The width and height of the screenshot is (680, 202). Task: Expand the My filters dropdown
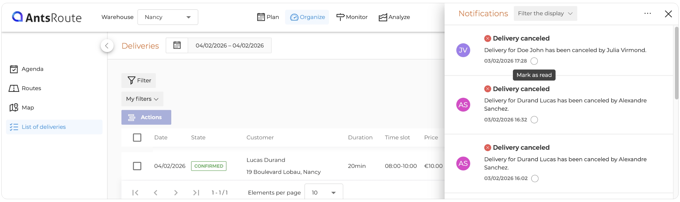click(x=142, y=99)
